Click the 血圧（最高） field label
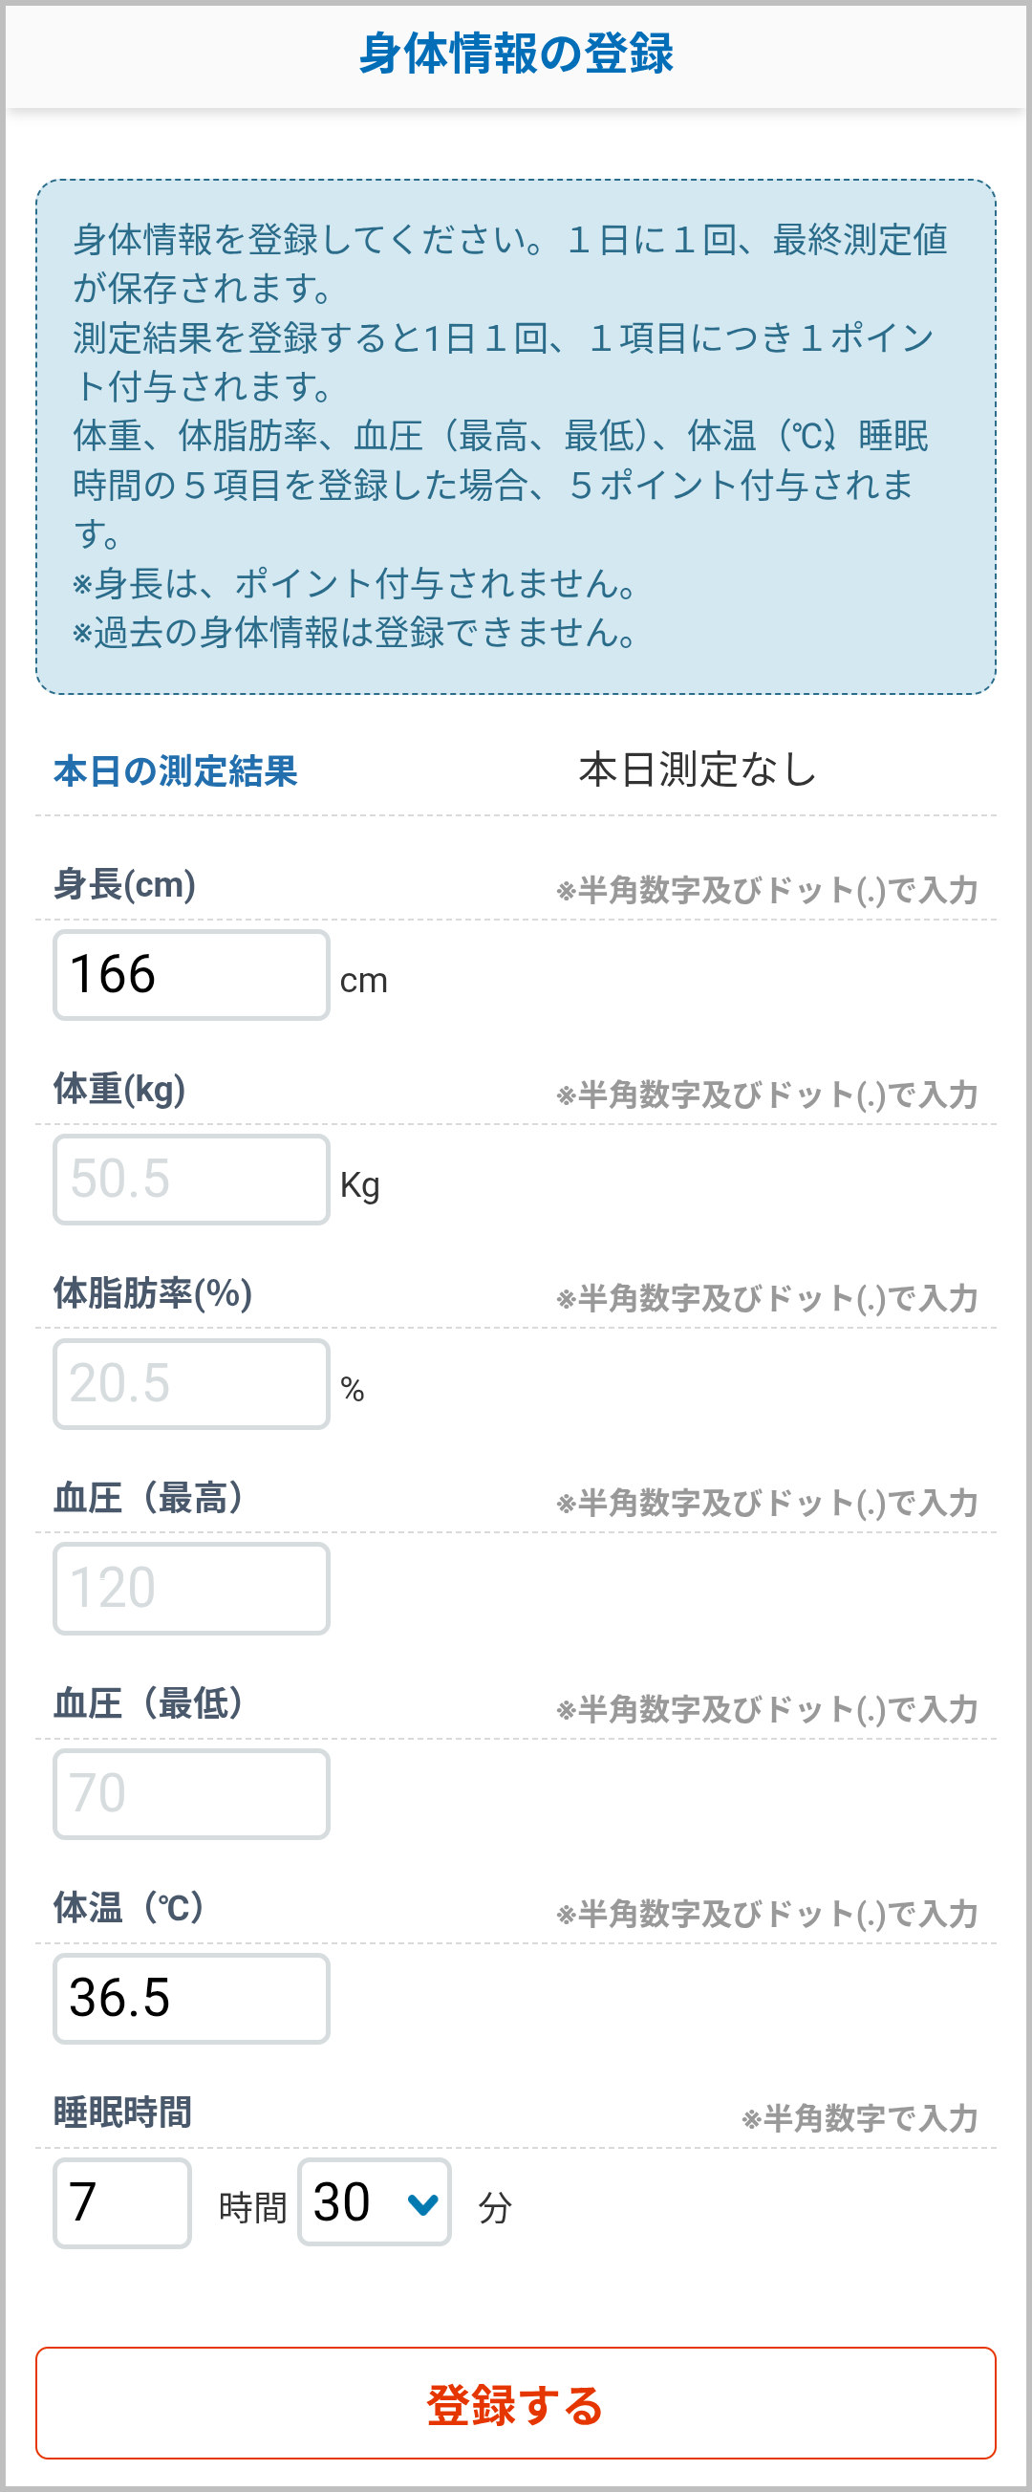The image size is (1032, 2492). point(149,1498)
